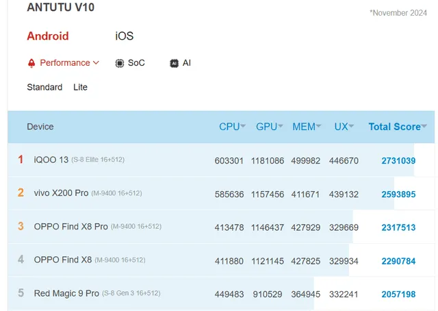Click OPPO Find X8 UX score 329934
Screen dimensions: 438x311
point(344,261)
